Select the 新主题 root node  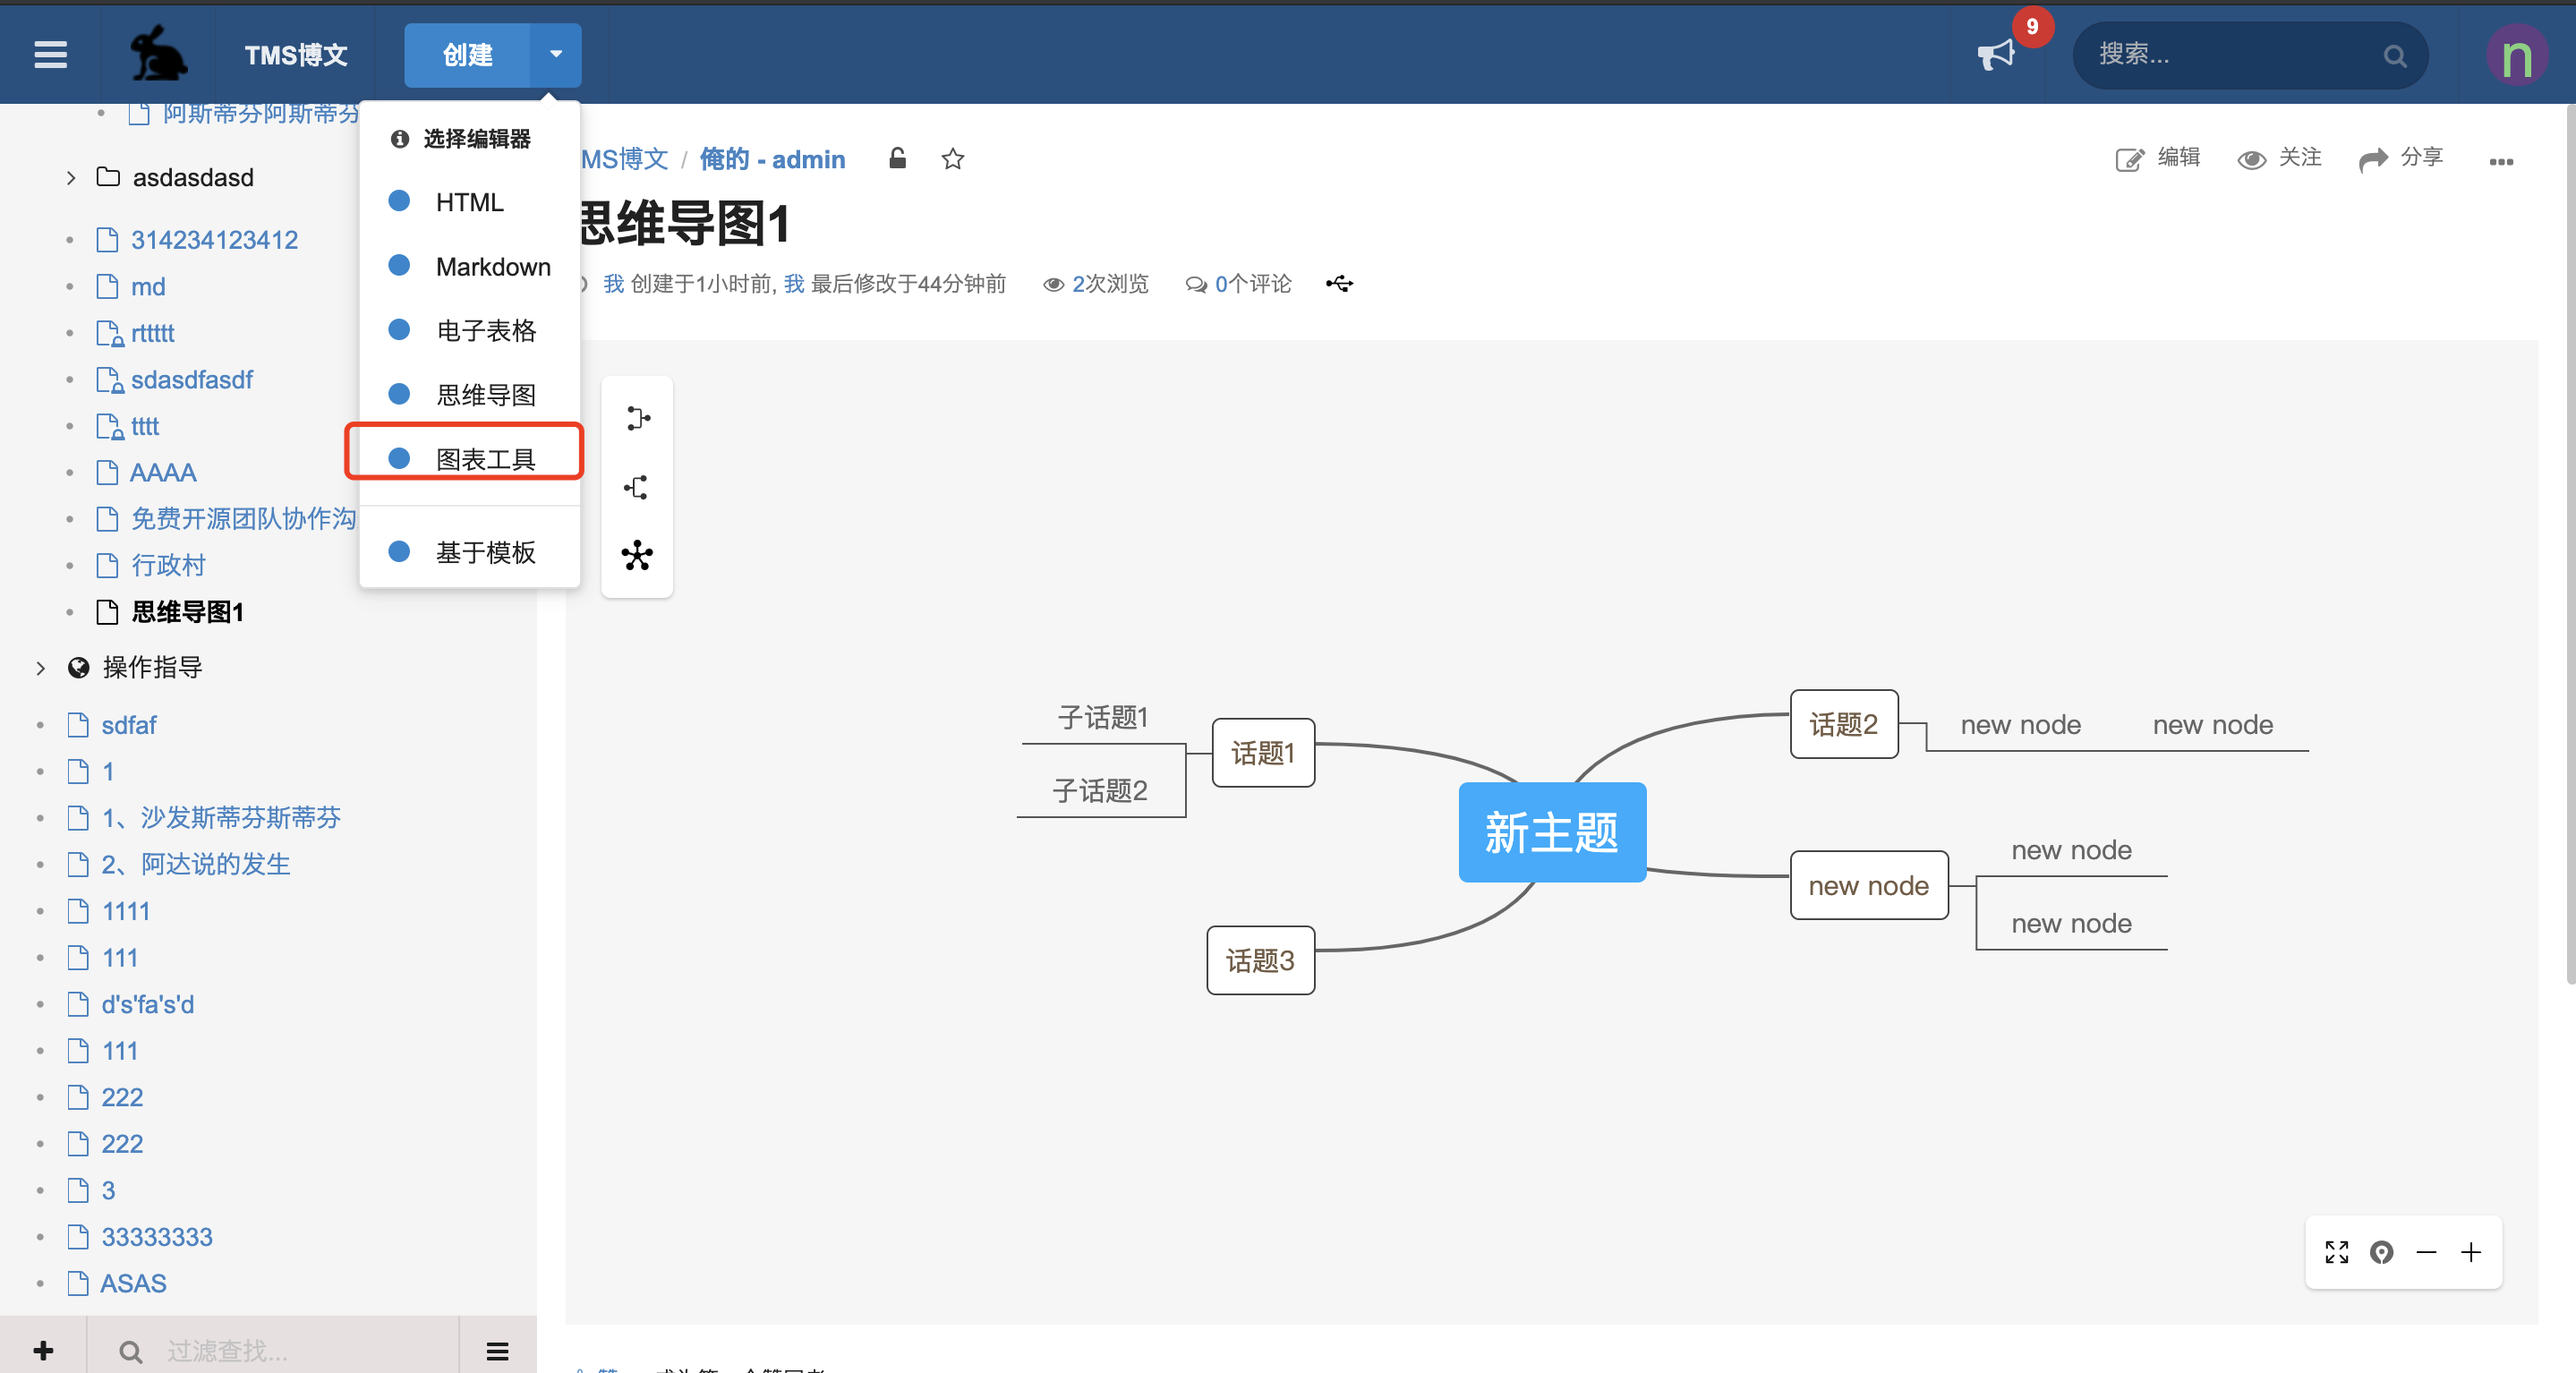1552,832
